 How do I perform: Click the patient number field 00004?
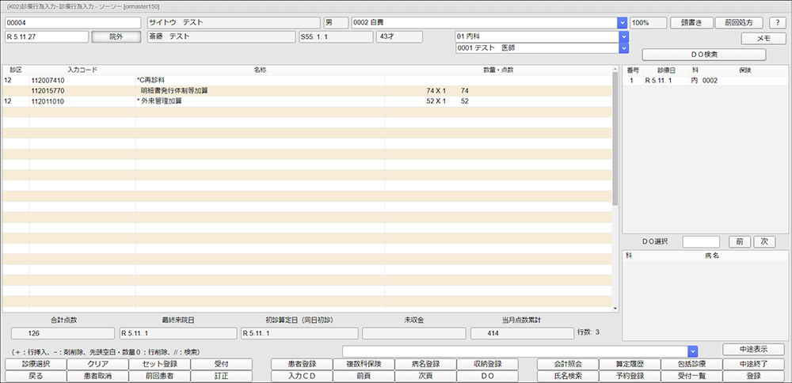pyautogui.click(x=72, y=23)
